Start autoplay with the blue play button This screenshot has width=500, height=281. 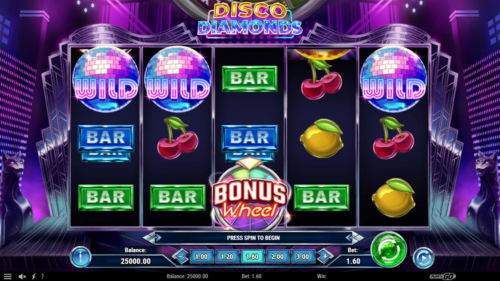click(423, 258)
